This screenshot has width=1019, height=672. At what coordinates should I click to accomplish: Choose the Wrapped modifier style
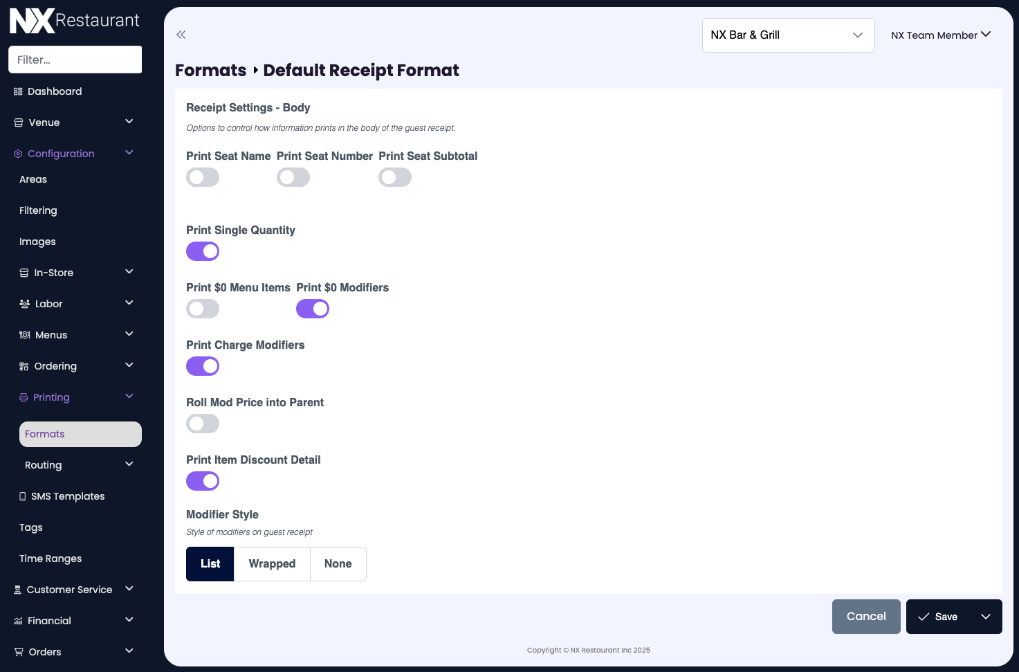(x=272, y=563)
